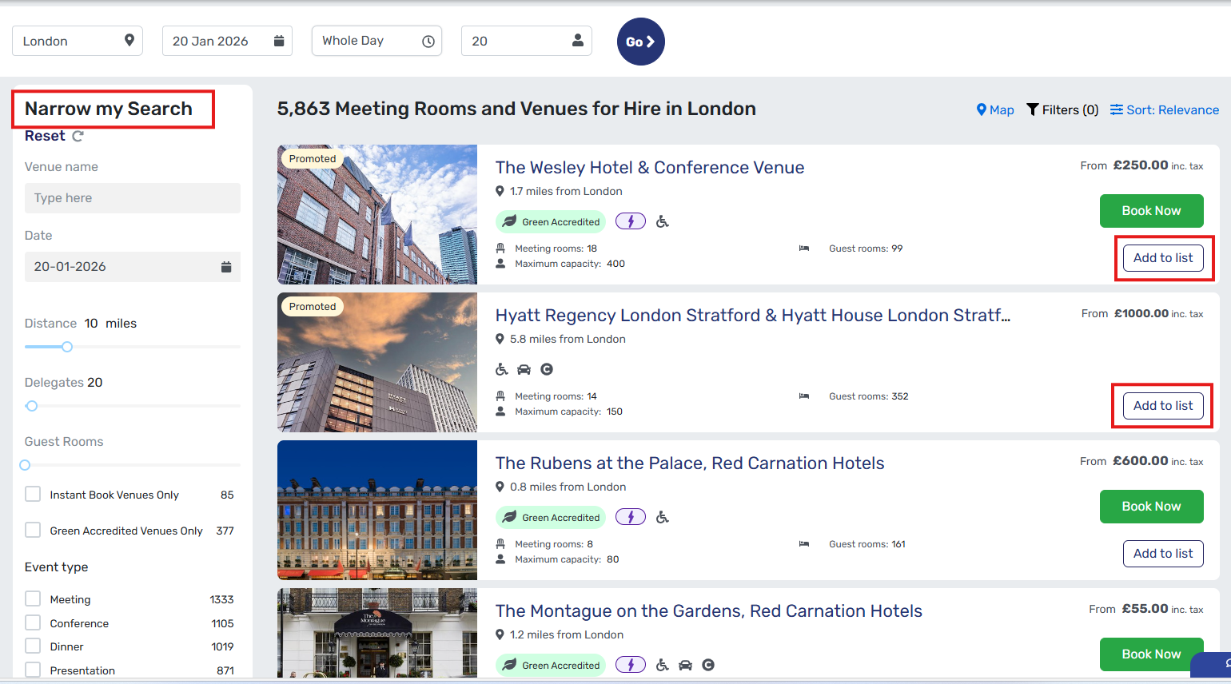The height and width of the screenshot is (684, 1231).
Task: Click the Delegates slider handle
Action: coord(32,406)
